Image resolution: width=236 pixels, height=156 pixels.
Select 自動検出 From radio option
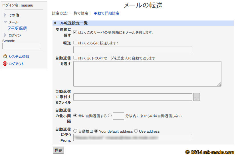[x=75, y=131]
